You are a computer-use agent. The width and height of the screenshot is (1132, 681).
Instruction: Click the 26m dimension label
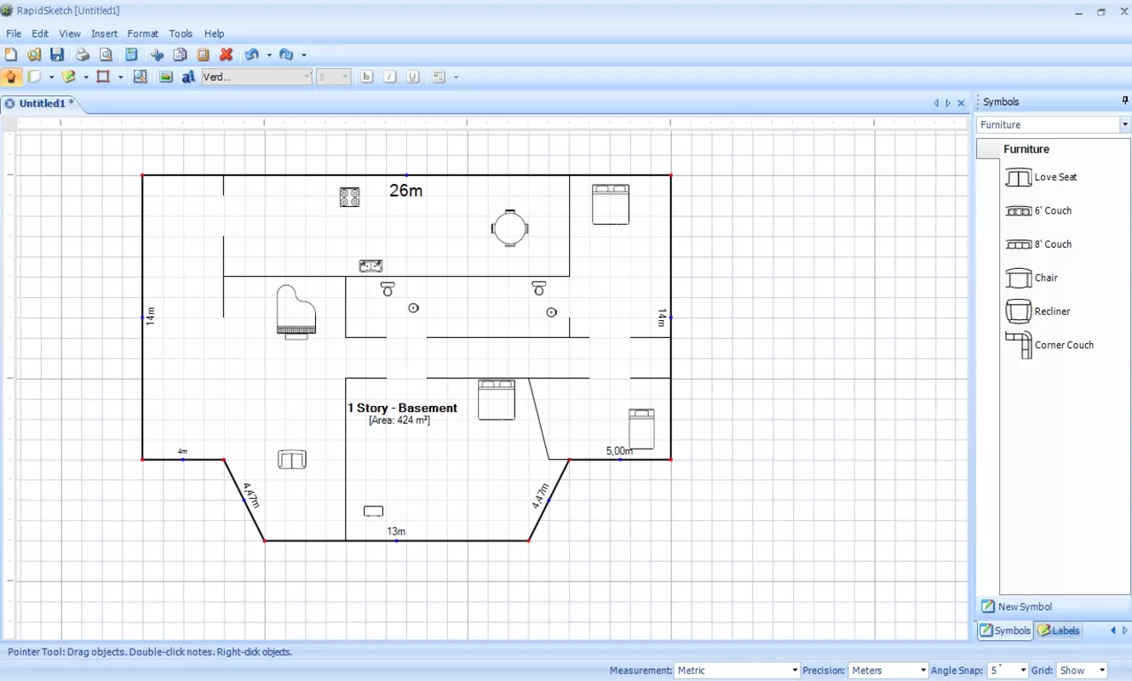pyautogui.click(x=406, y=191)
